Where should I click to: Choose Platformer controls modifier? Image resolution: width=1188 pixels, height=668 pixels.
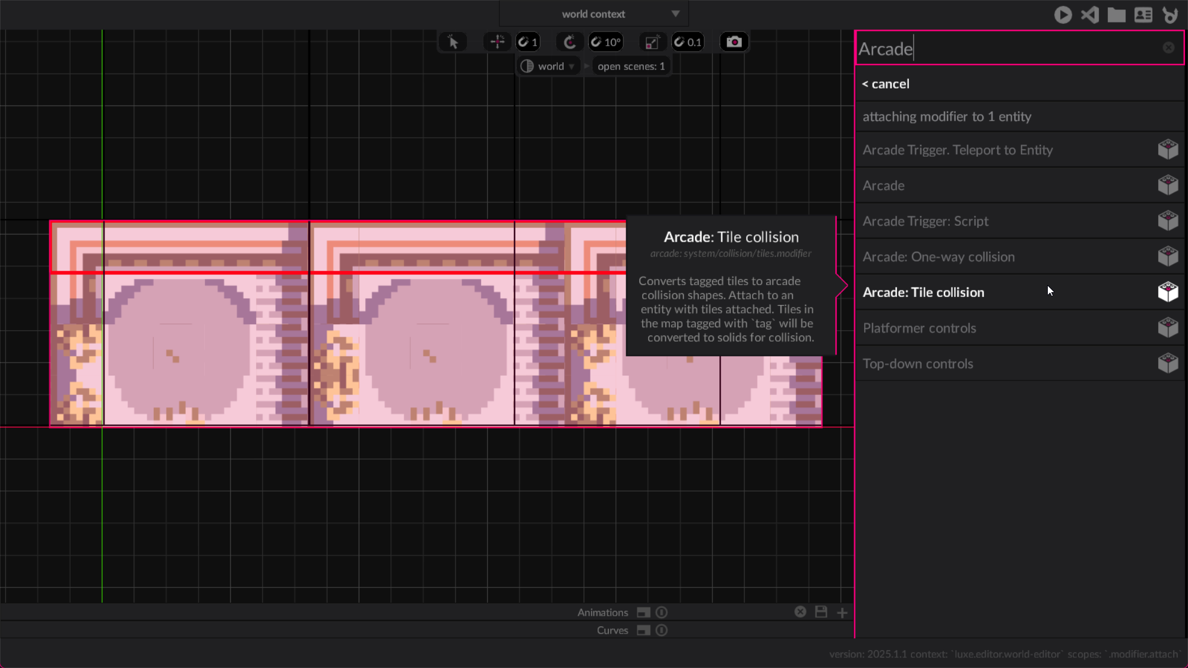920,328
